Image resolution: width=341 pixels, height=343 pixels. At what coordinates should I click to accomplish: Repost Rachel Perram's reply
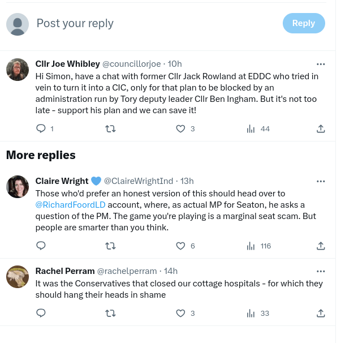coord(111,313)
